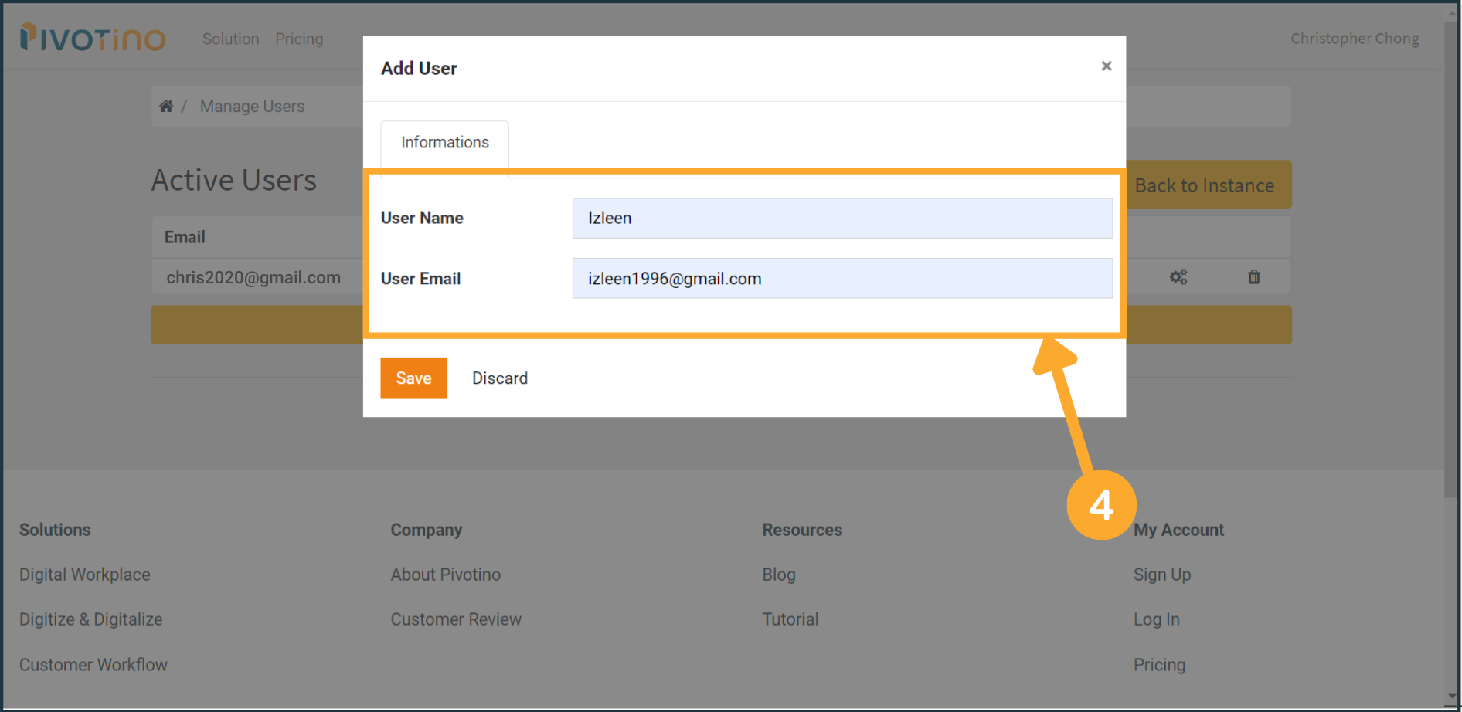Open Pricing in top navigation
This screenshot has width=1462, height=712.
[299, 39]
